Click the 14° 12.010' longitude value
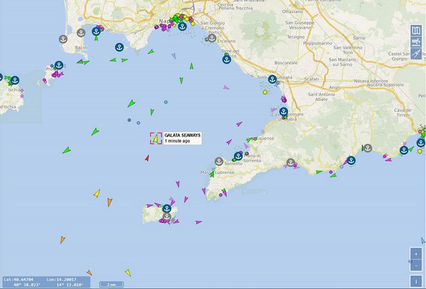Screen dimensions: 426x289 (70, 285)
